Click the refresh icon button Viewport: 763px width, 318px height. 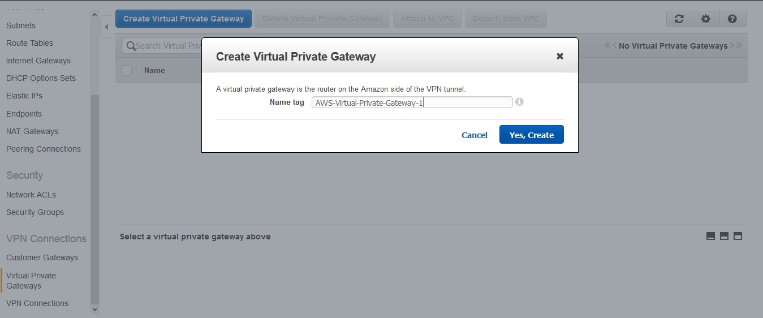coord(679,19)
